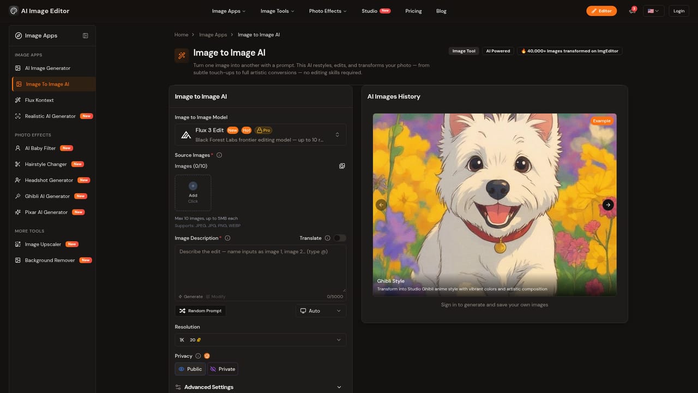
Task: Click Image Apps in the breadcrumb
Action: [213, 34]
